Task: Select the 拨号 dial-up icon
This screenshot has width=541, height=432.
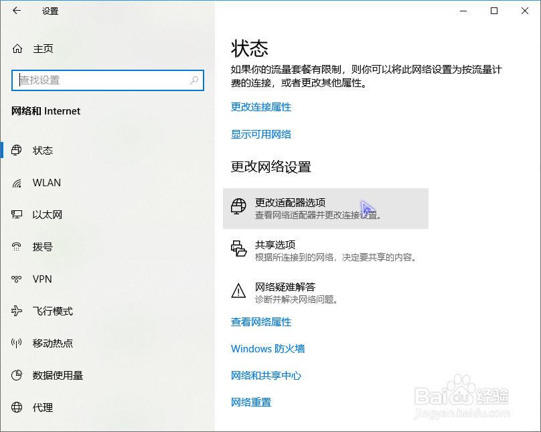Action: (17, 246)
